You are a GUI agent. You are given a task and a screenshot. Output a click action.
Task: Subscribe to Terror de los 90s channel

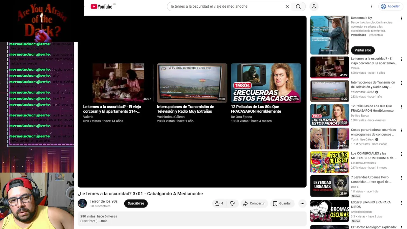(136, 204)
